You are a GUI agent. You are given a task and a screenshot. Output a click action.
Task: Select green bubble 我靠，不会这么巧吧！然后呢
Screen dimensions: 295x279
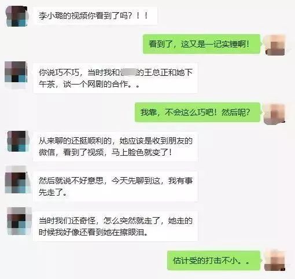click(x=198, y=112)
